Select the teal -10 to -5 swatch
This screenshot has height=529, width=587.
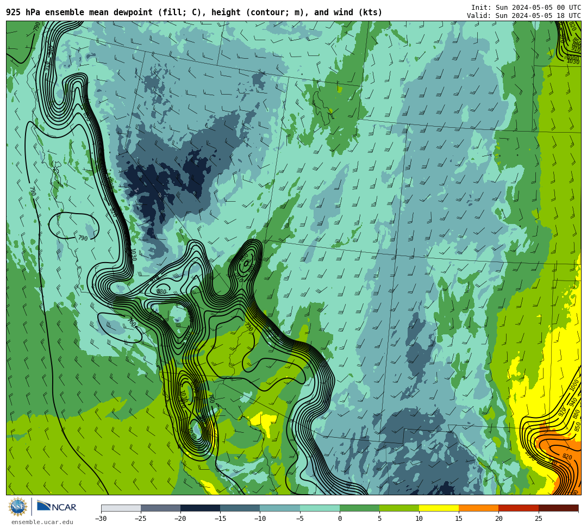tap(280, 508)
